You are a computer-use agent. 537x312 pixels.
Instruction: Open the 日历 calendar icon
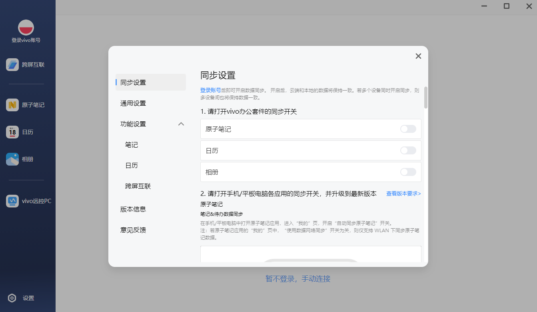pyautogui.click(x=12, y=132)
